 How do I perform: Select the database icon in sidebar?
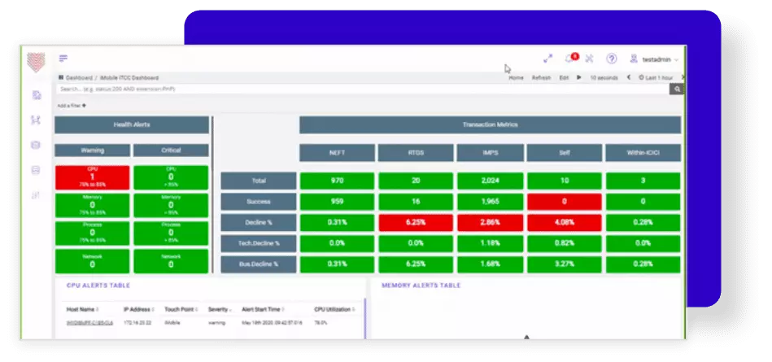[x=35, y=145]
